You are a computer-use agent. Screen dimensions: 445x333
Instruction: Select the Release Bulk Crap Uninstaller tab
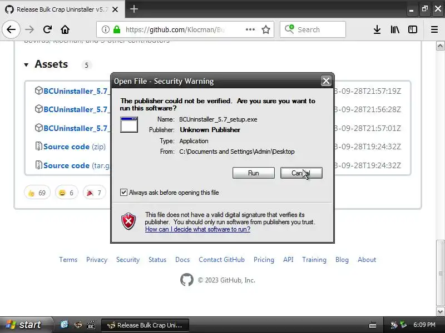[62, 9]
